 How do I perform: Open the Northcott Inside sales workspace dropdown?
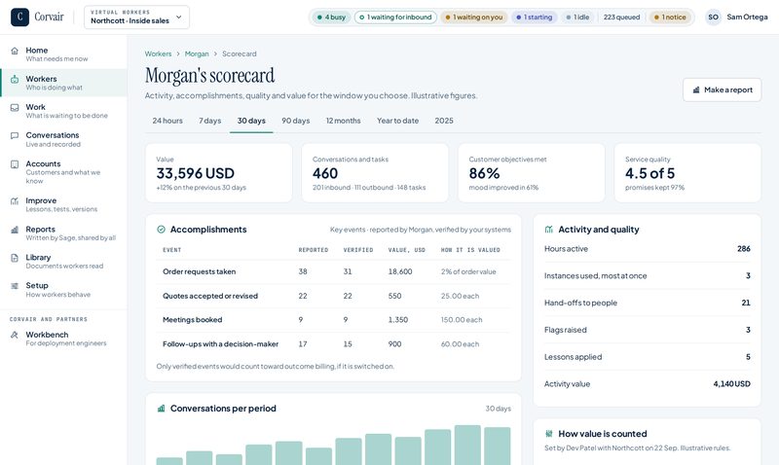coord(136,17)
